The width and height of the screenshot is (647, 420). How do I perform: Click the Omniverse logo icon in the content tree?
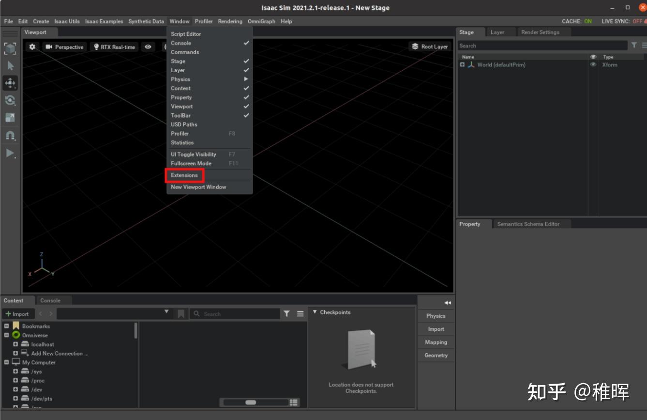16,335
